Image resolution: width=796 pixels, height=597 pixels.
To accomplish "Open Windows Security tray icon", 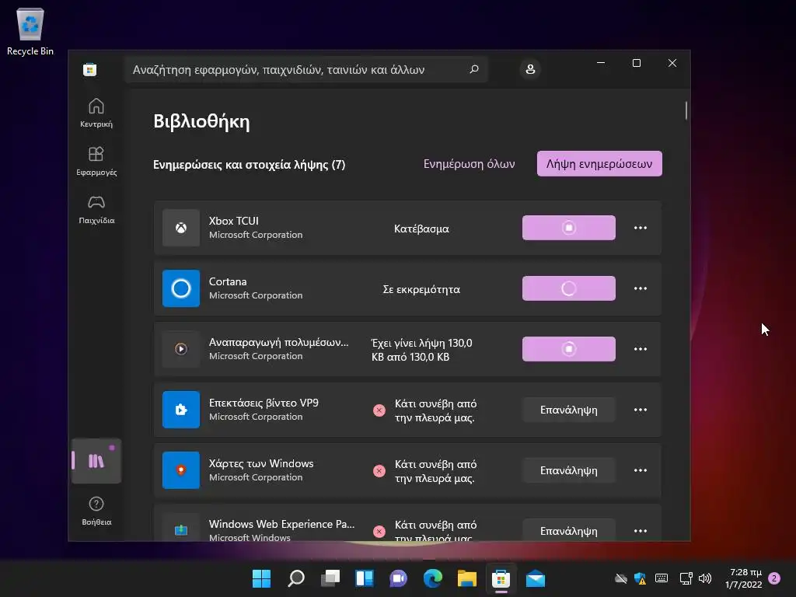I will (x=641, y=578).
